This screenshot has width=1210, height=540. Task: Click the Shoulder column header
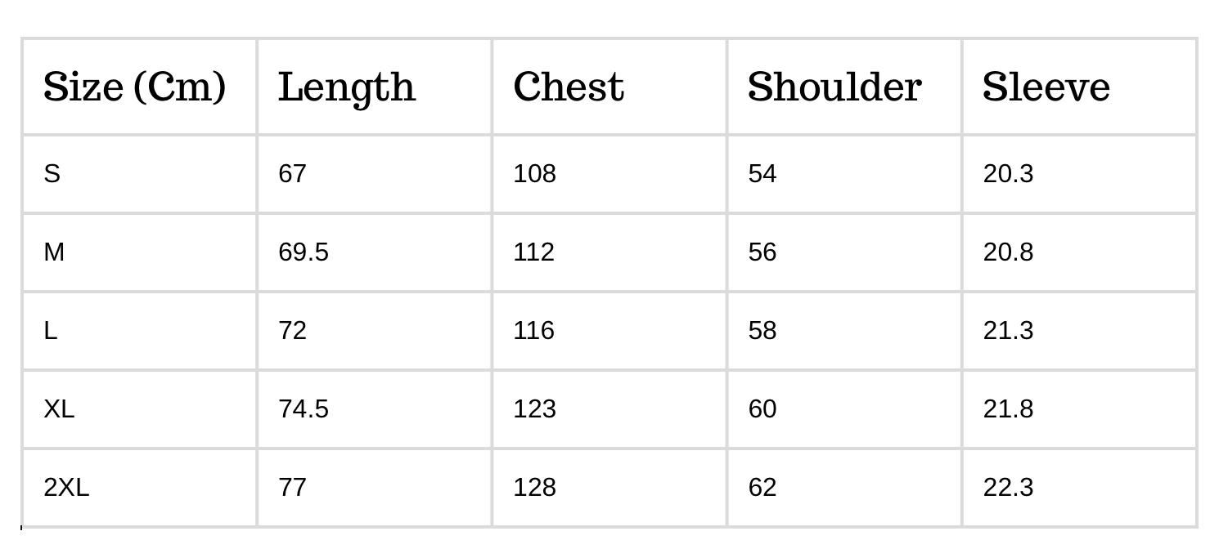pos(834,87)
